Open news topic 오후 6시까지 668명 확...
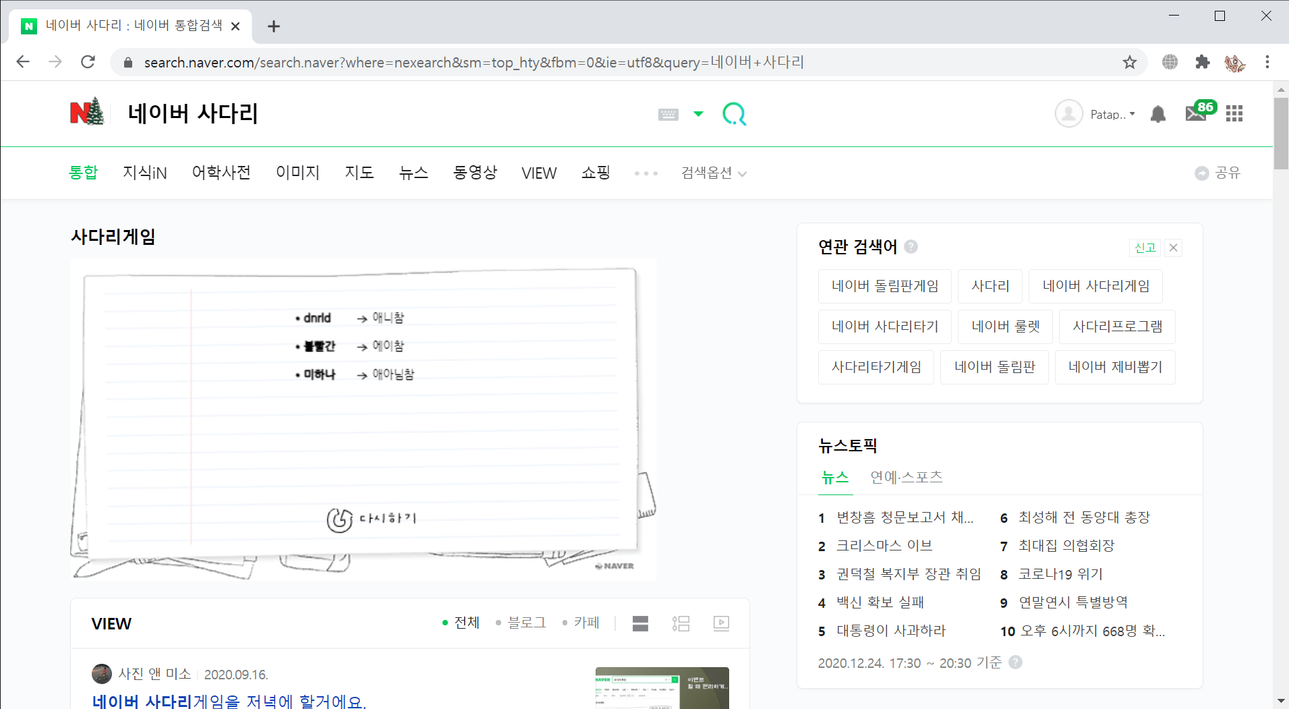1289x709 pixels. pyautogui.click(x=1093, y=631)
